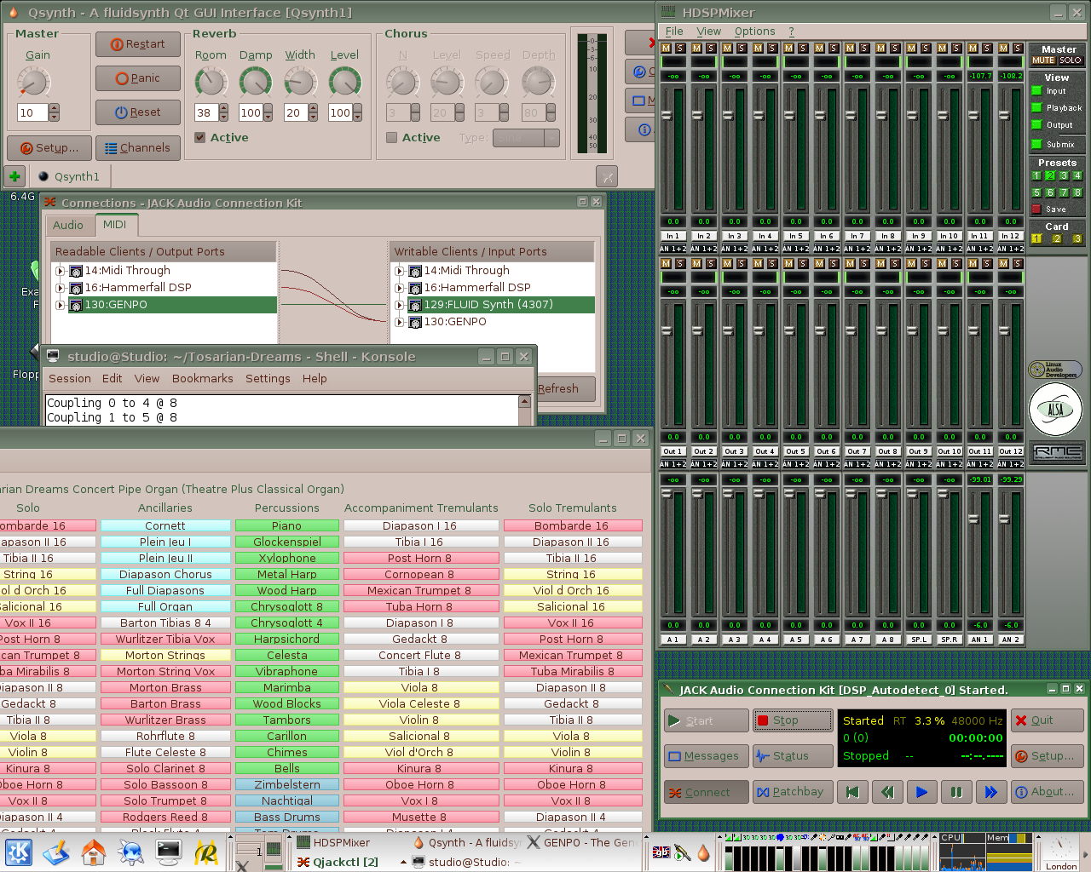Click the home folder icon in taskbar
This screenshot has height=872, width=1091.
click(x=93, y=852)
